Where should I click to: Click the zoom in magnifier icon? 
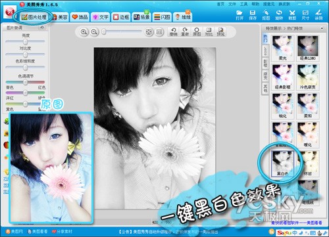[84, 32]
